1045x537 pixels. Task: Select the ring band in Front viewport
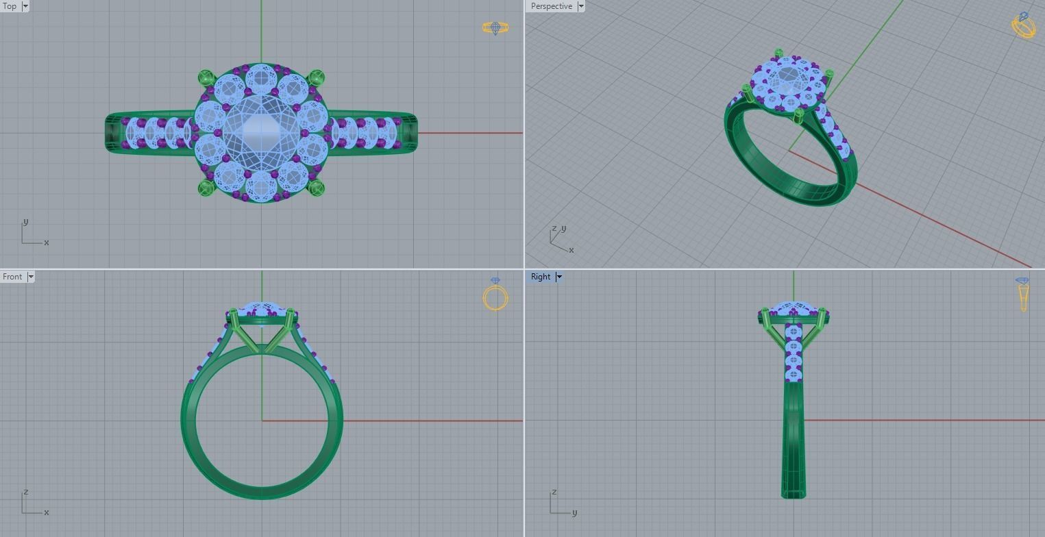[261, 493]
